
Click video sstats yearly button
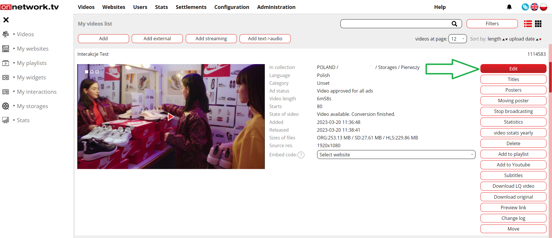coord(513,133)
